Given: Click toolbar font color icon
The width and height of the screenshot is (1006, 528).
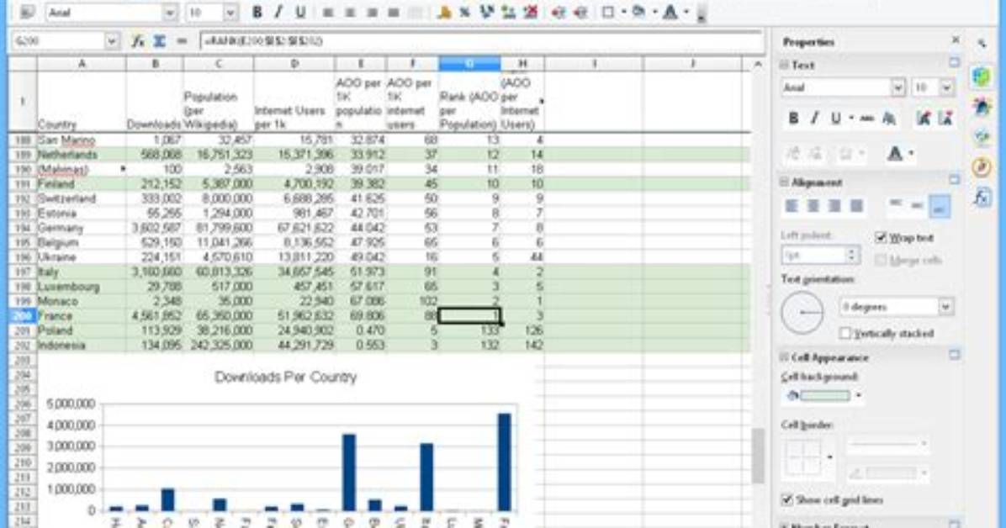Looking at the screenshot, I should pos(670,12).
